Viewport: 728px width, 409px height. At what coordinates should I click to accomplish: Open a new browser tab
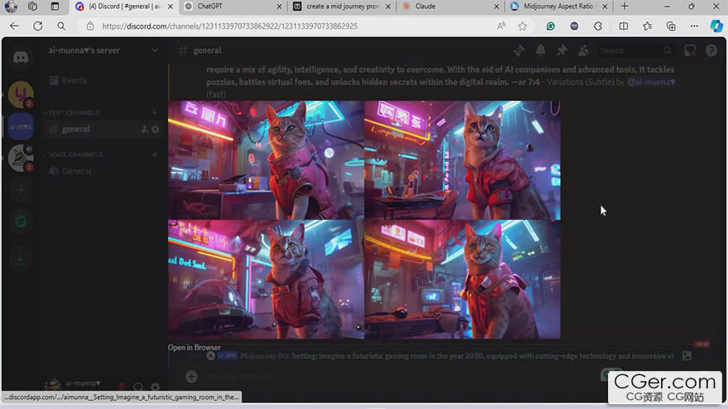click(625, 7)
